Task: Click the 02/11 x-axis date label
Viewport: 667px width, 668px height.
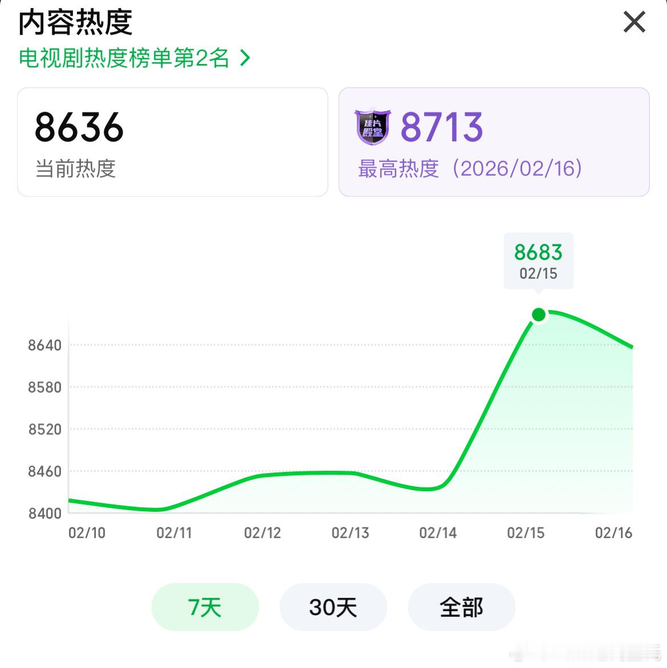Action: pyautogui.click(x=174, y=532)
